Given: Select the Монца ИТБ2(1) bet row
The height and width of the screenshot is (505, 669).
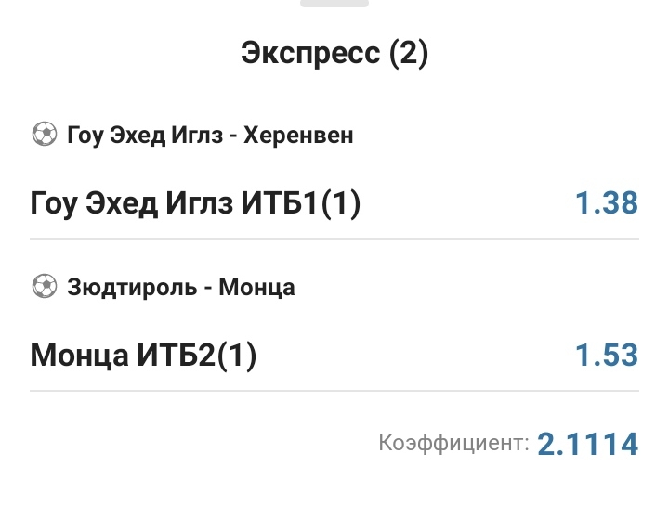Looking at the screenshot, I should point(279,355).
